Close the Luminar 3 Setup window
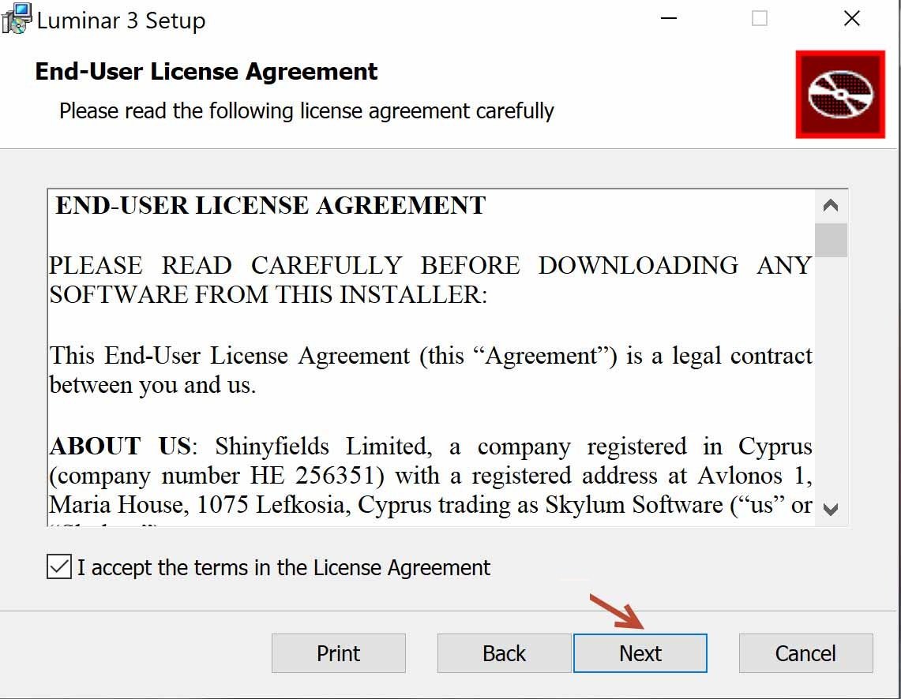The width and height of the screenshot is (901, 699). coord(851,18)
